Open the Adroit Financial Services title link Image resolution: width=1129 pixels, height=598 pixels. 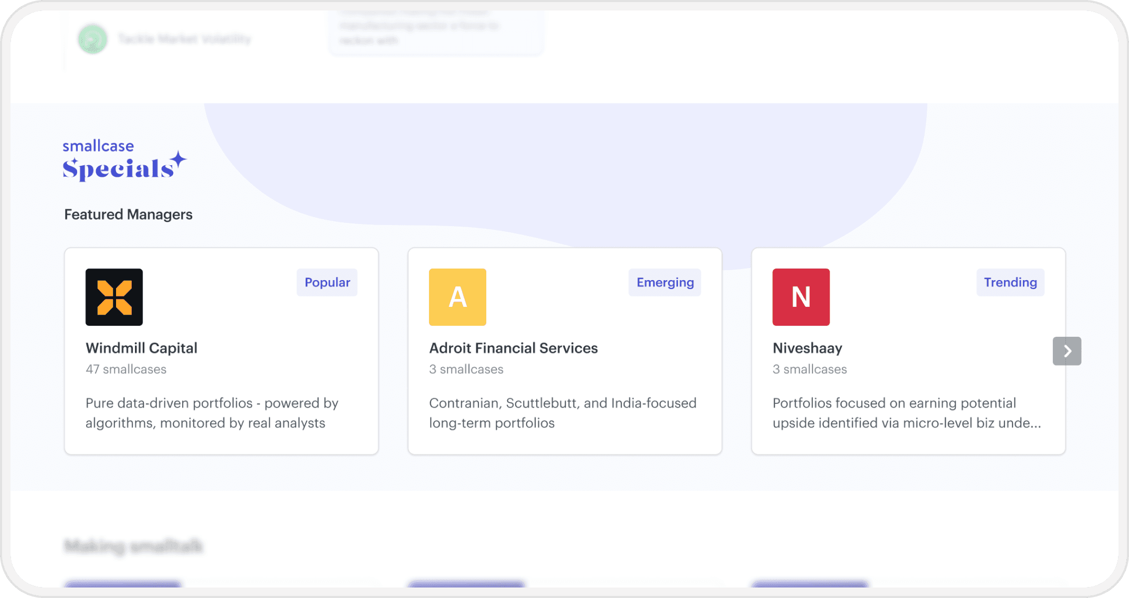click(x=513, y=348)
